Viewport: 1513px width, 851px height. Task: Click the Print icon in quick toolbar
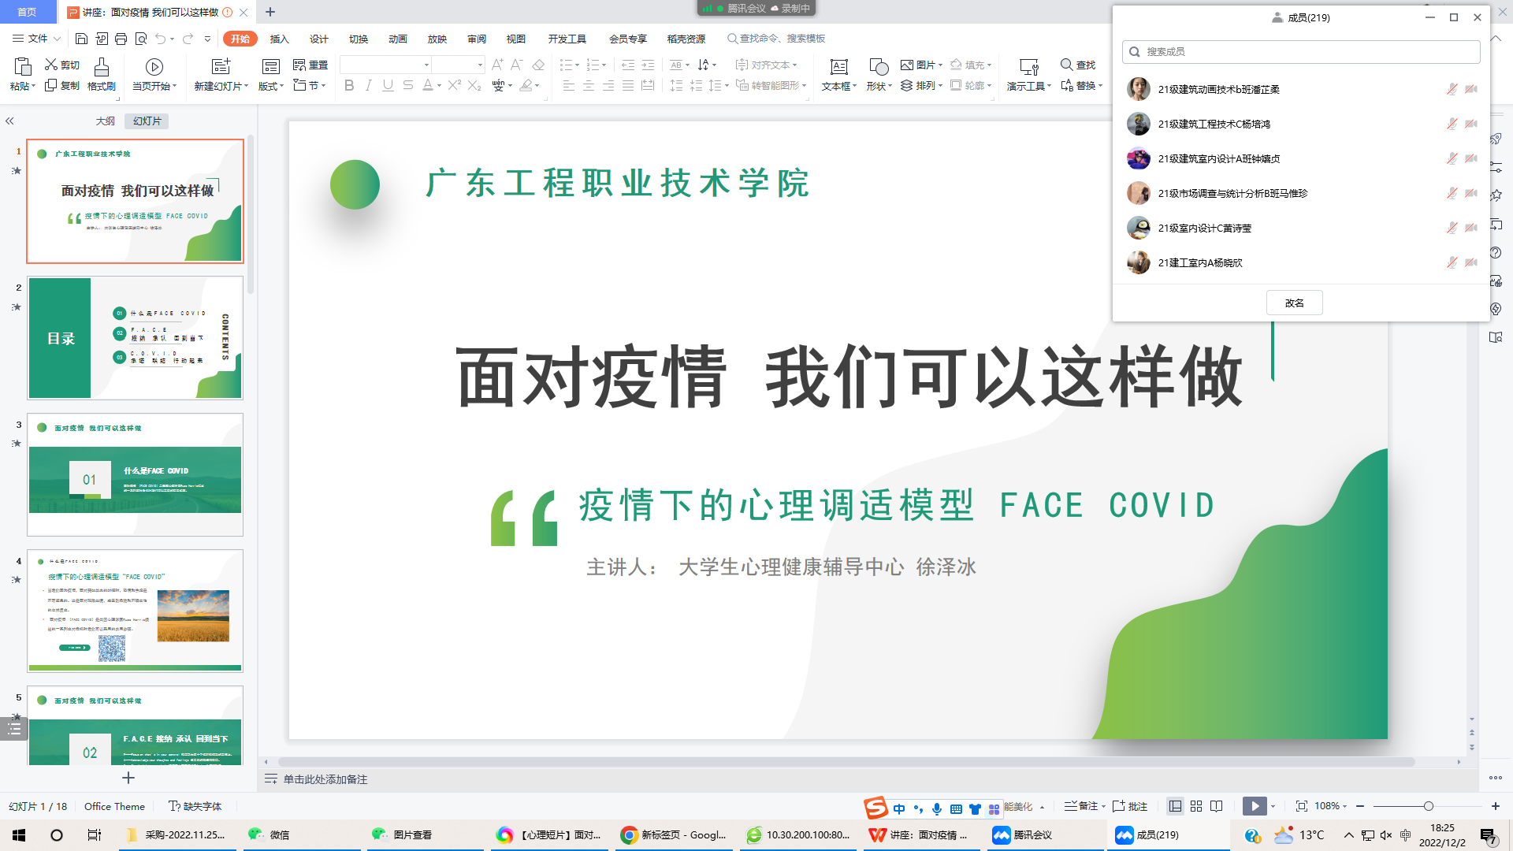[121, 39]
